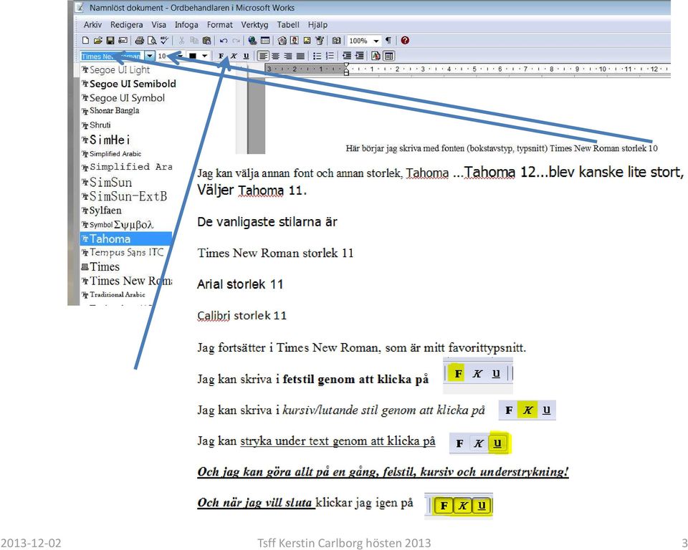Open dictionary book icon
Image resolution: width=688 pixels, height=550 pixels.
(336, 40)
